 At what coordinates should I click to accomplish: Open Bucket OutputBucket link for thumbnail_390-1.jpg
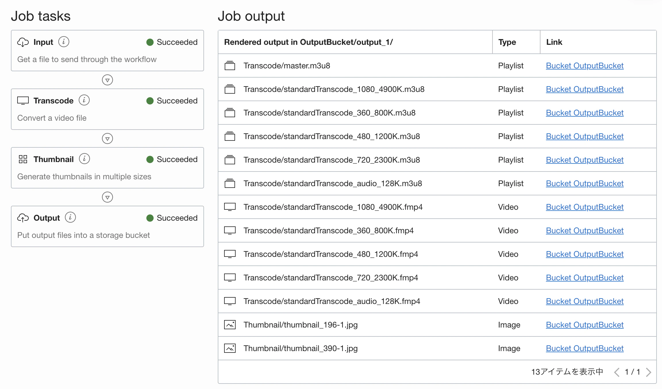[x=585, y=348]
